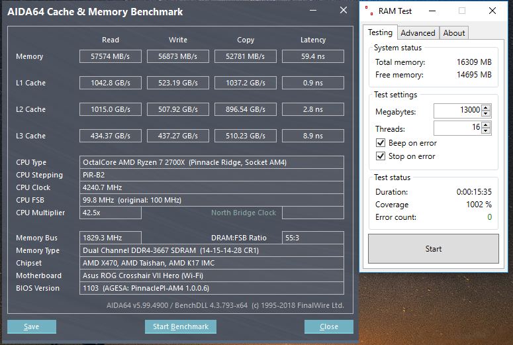Image resolution: width=513 pixels, height=345 pixels.
Task: Click the Close button in AIDA64
Action: point(329,326)
